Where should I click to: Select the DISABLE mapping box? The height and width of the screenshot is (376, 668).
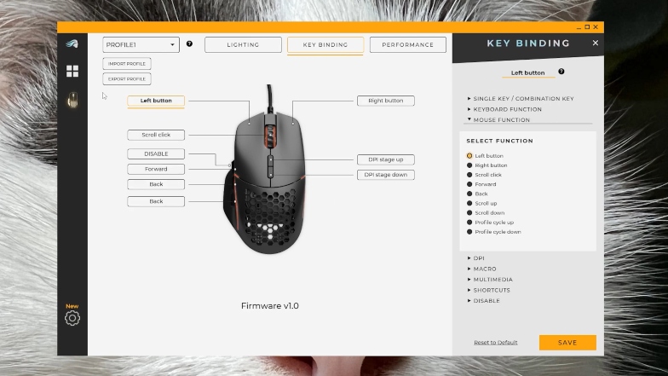156,153
